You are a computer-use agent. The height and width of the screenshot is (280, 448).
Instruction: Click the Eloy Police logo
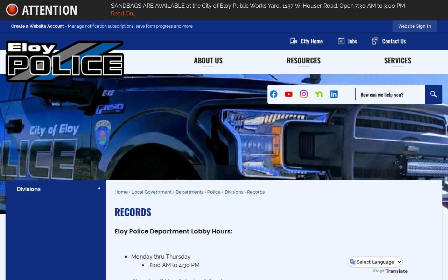[65, 61]
